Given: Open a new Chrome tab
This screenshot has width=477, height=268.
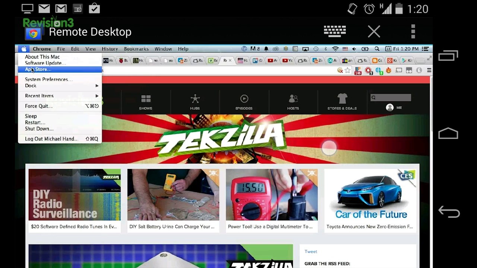Looking at the screenshot, I should pos(420,60).
